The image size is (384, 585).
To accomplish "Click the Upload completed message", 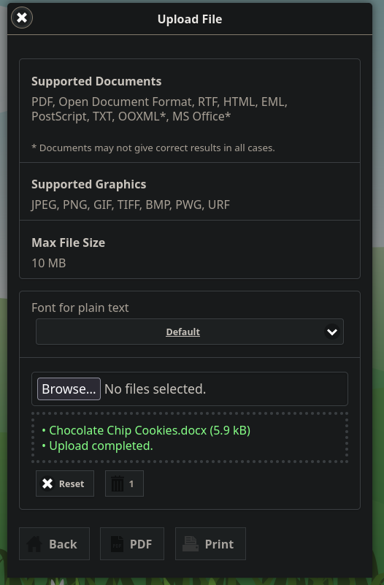I will 97,446.
